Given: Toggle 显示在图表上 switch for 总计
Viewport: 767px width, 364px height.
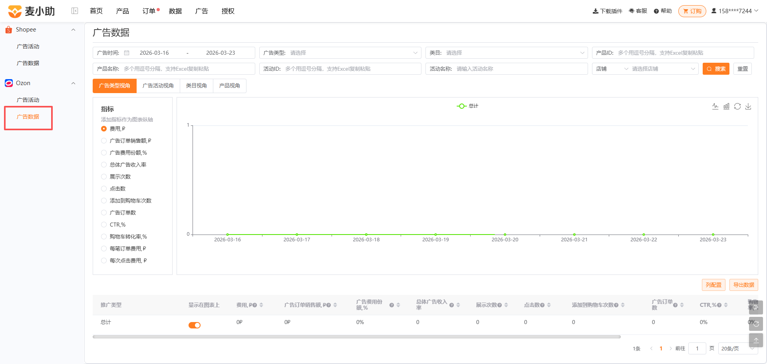Looking at the screenshot, I should point(195,325).
